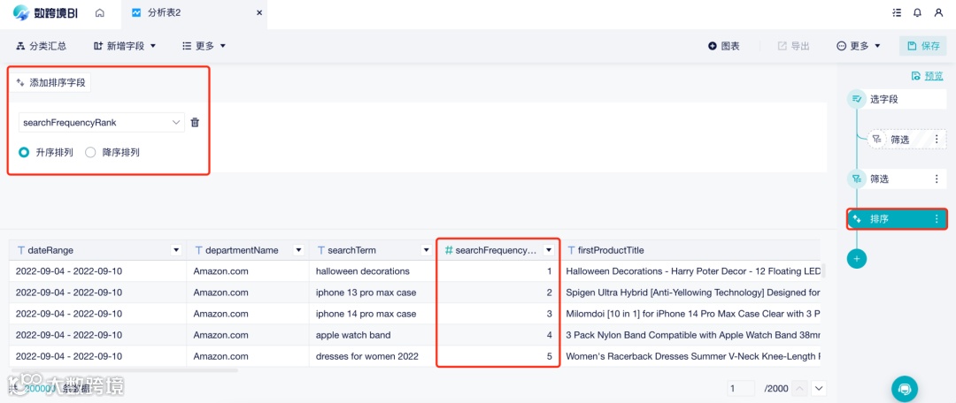Select the 'halloween decorations' cell

(374, 271)
